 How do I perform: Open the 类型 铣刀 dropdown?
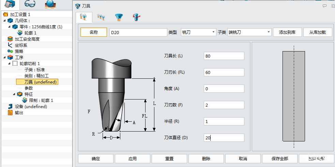pos(198,32)
